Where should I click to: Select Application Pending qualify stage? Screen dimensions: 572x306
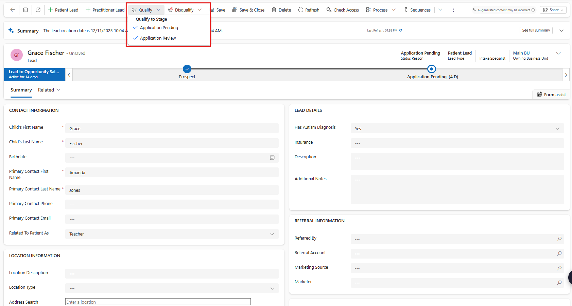point(159,28)
